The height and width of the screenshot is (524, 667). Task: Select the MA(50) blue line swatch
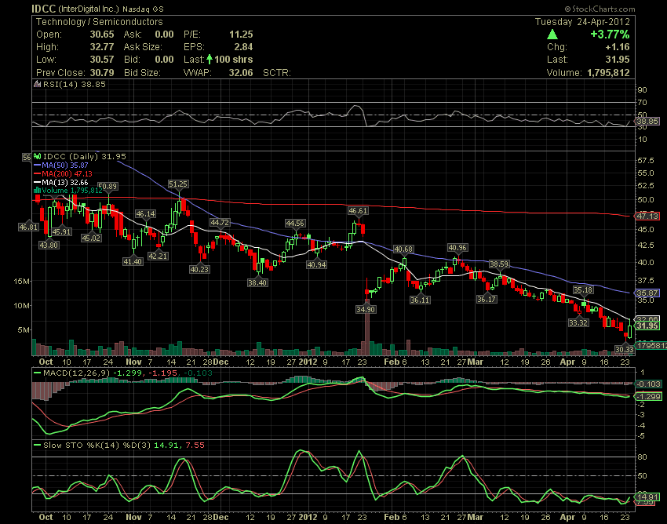pyautogui.click(x=38, y=165)
